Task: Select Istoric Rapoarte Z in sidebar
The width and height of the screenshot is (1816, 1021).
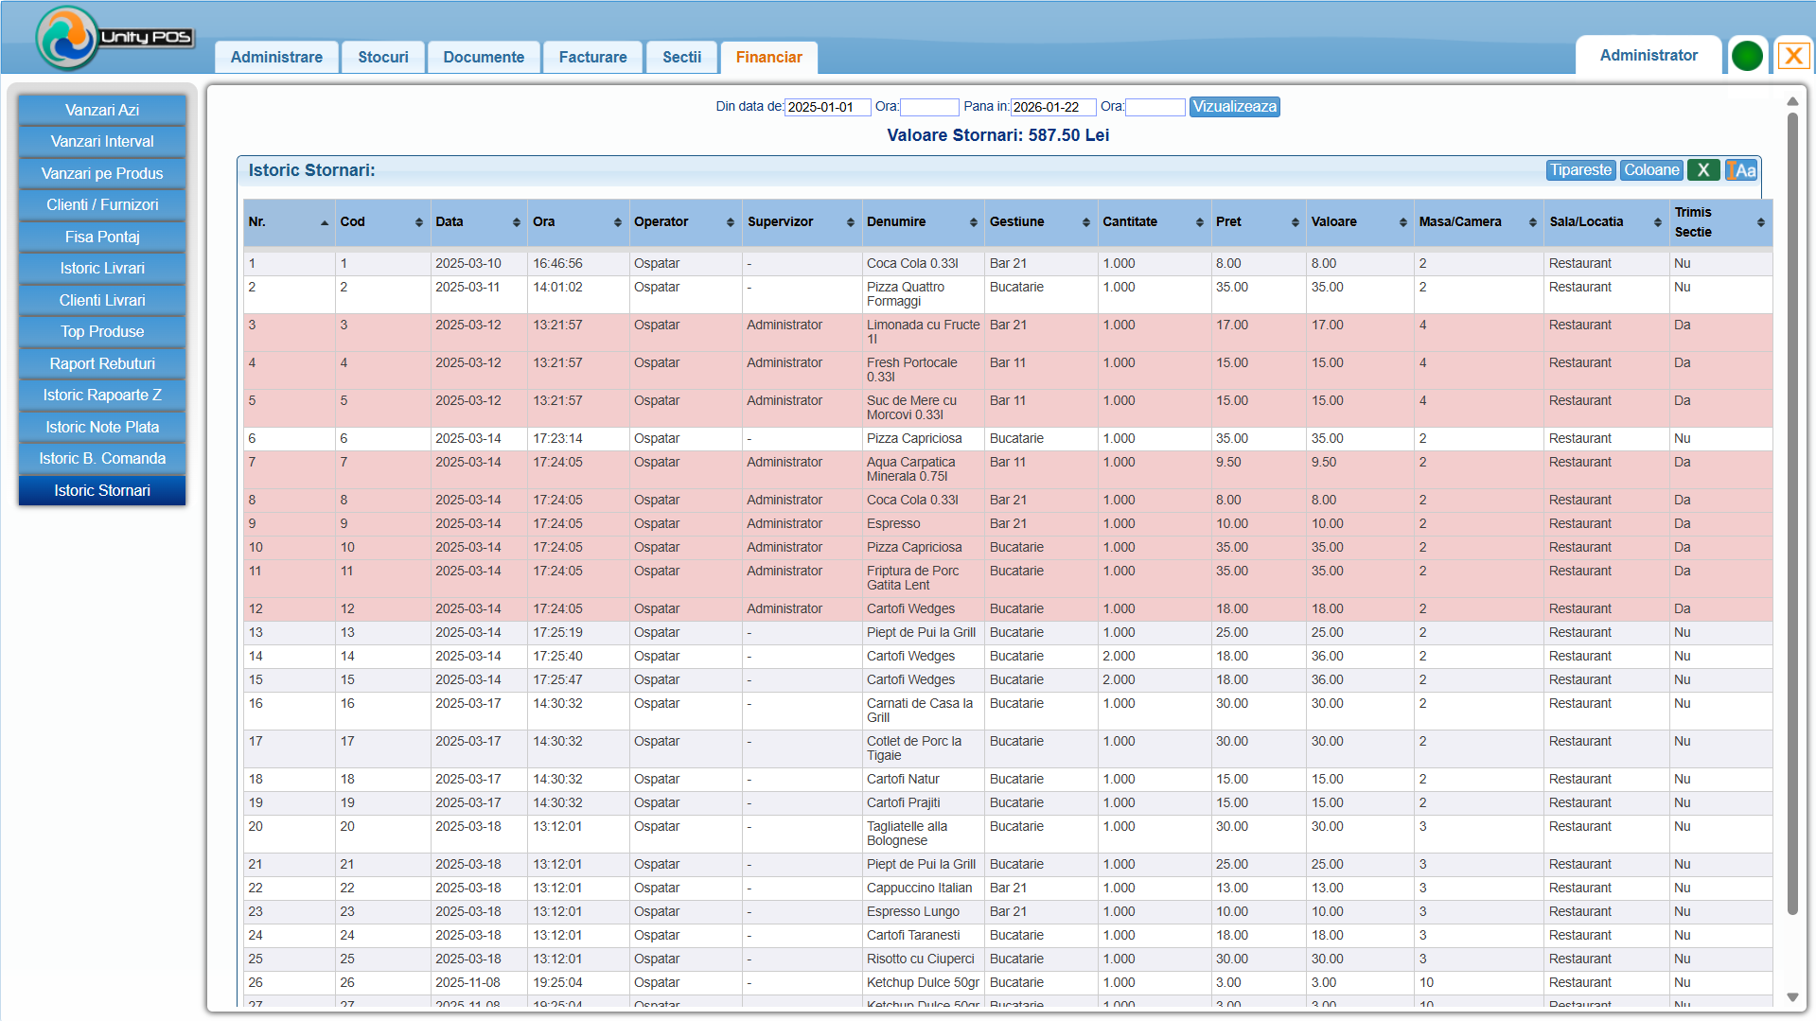Action: [x=102, y=396]
